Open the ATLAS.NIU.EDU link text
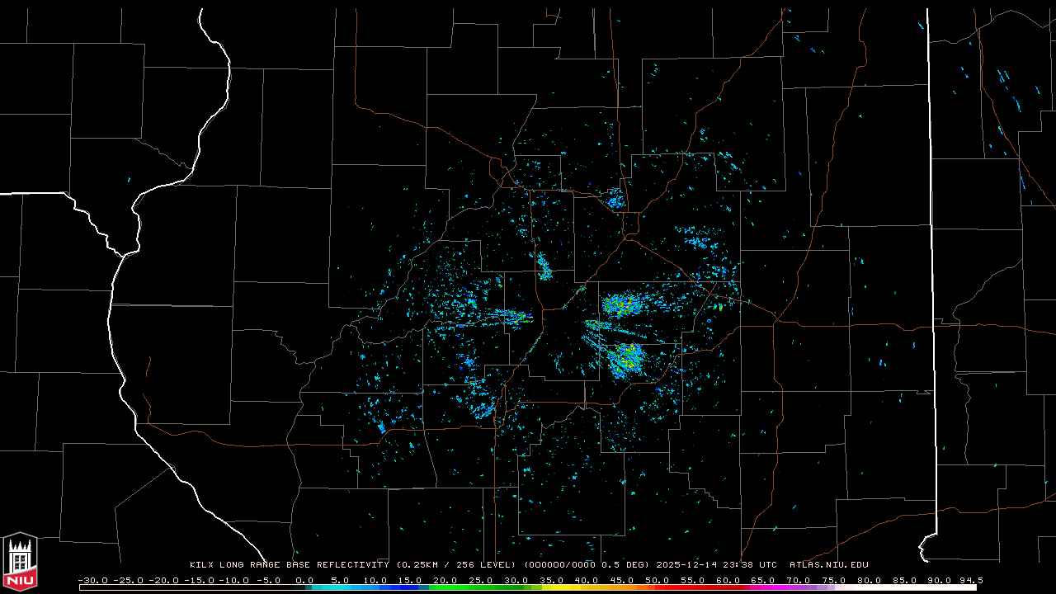The height and width of the screenshot is (594, 1056). pyautogui.click(x=828, y=565)
